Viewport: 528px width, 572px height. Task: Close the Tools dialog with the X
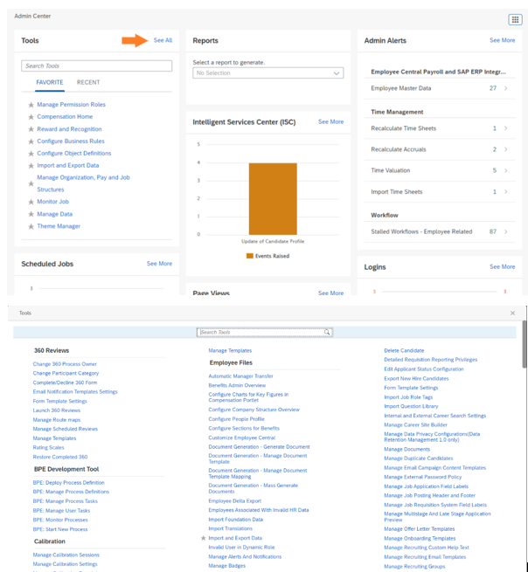[512, 313]
